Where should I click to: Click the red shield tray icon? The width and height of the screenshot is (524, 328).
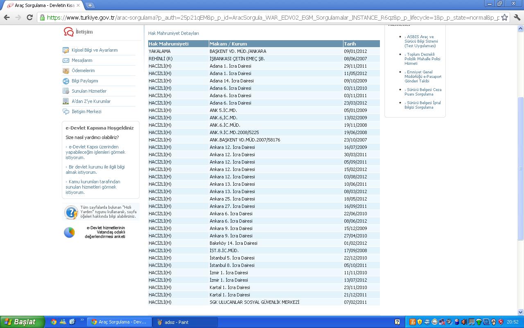[x=501, y=322]
